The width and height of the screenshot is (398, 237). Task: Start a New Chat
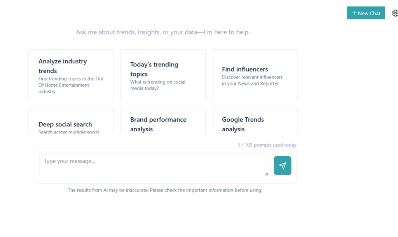[366, 13]
